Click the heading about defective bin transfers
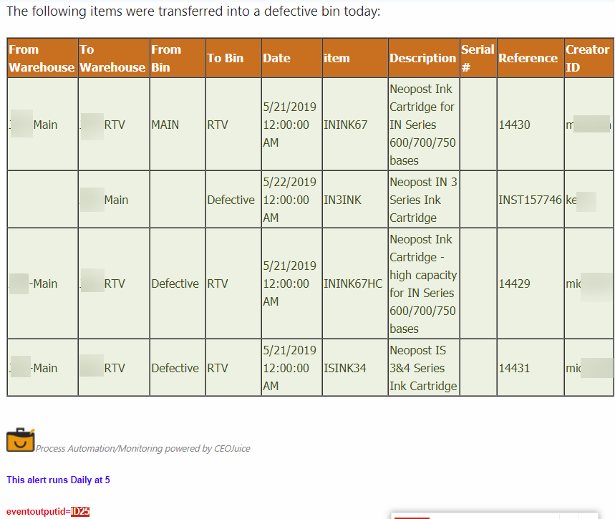 pyautogui.click(x=193, y=11)
